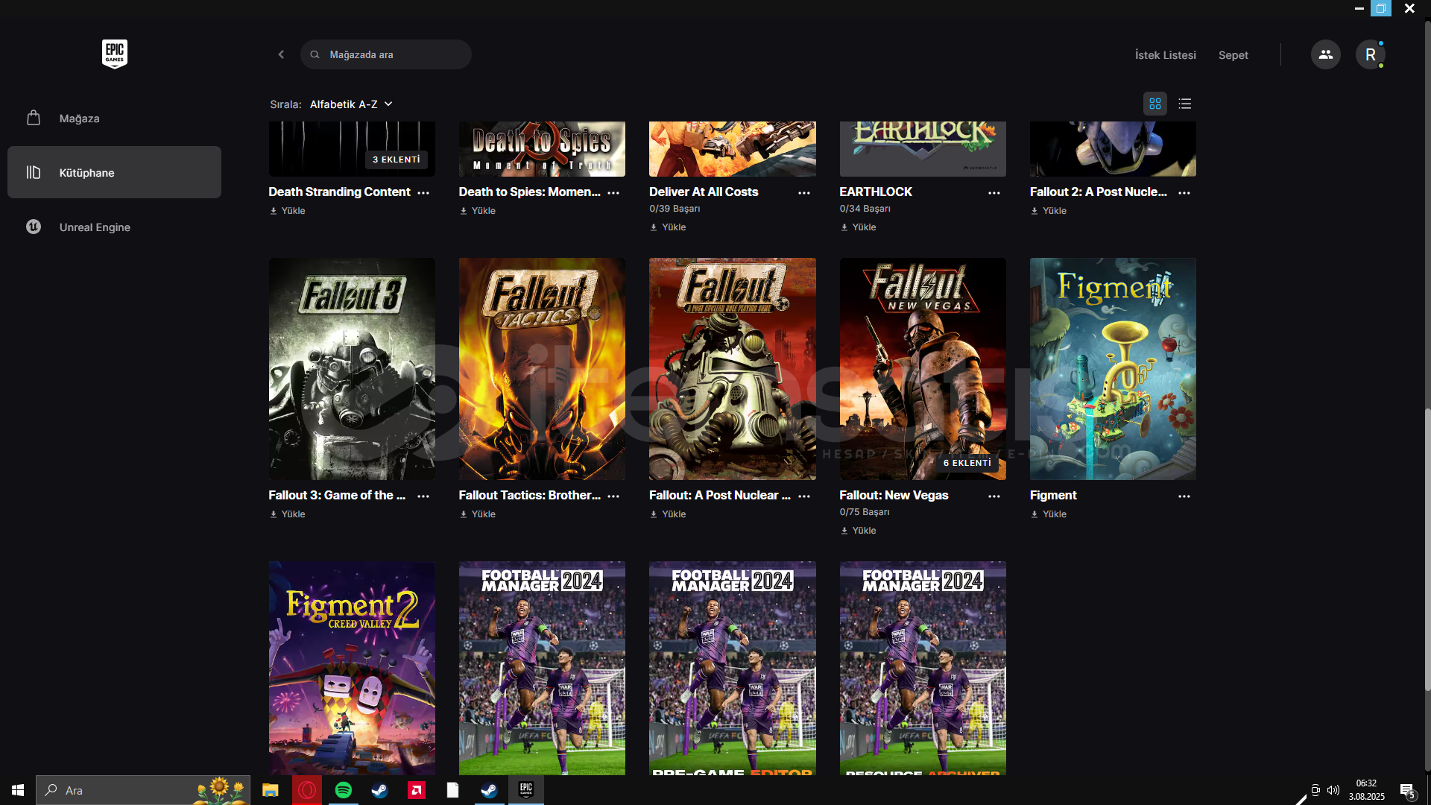Click Yükle under EARTHLOCK
1431x805 pixels.
coord(858,227)
